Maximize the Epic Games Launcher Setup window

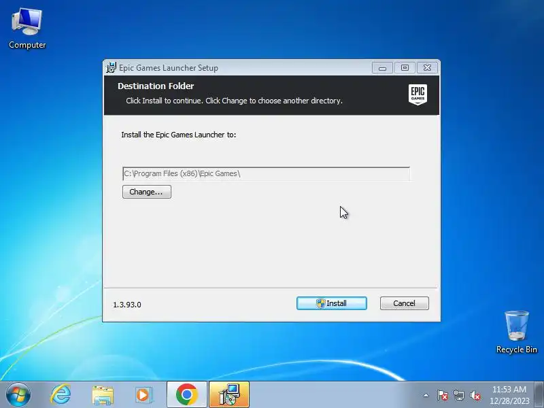point(405,68)
